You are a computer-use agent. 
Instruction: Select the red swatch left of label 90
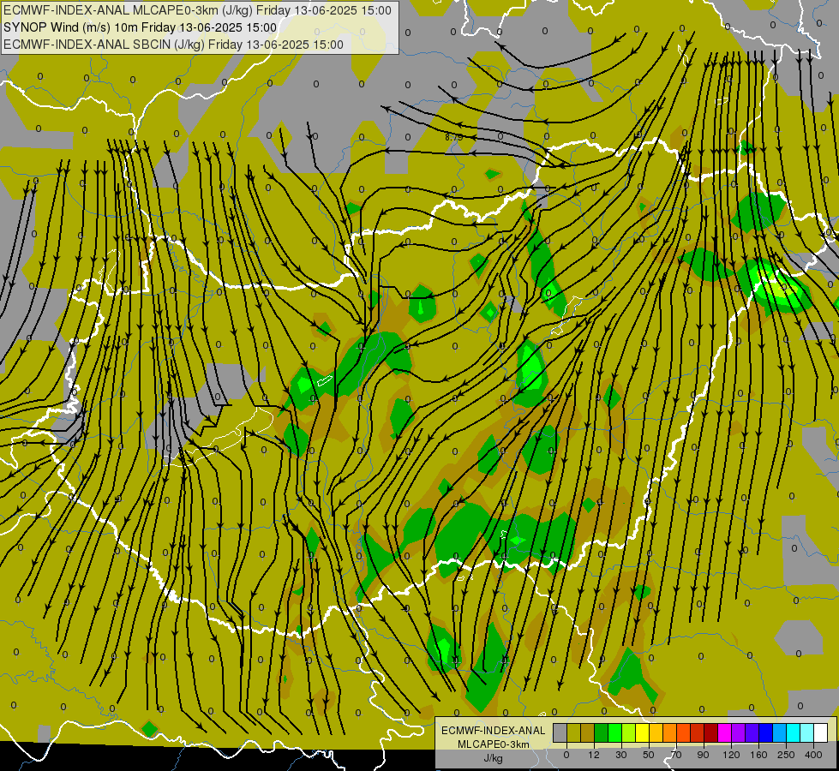click(x=698, y=732)
